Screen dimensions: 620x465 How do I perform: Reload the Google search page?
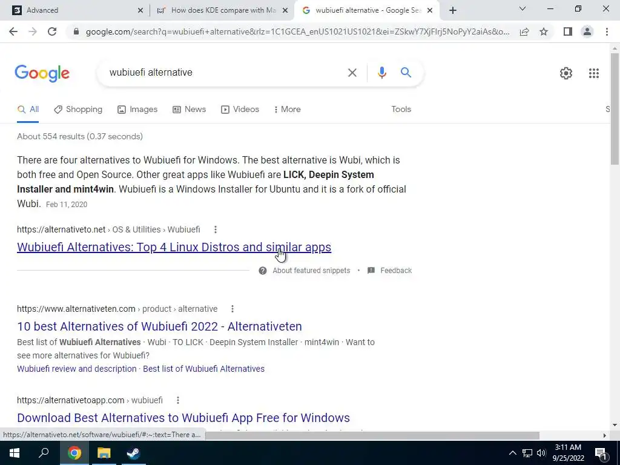pyautogui.click(x=52, y=31)
